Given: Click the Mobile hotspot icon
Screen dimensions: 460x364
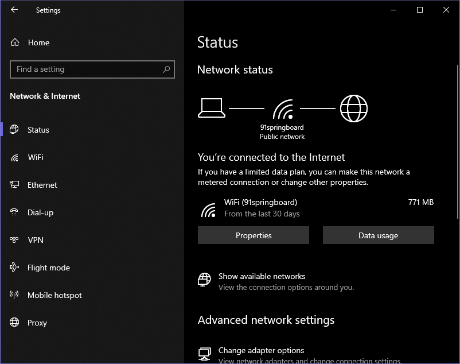Looking at the screenshot, I should 15,295.
